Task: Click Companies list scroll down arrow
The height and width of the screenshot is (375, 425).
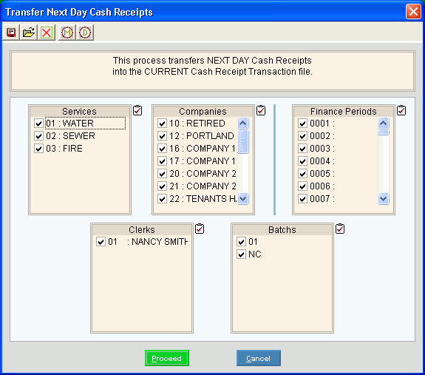Action: (243, 198)
